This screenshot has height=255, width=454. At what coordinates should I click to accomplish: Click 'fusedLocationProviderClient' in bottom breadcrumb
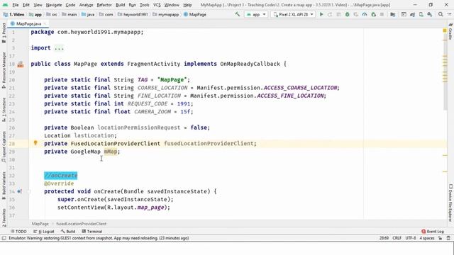click(x=81, y=224)
